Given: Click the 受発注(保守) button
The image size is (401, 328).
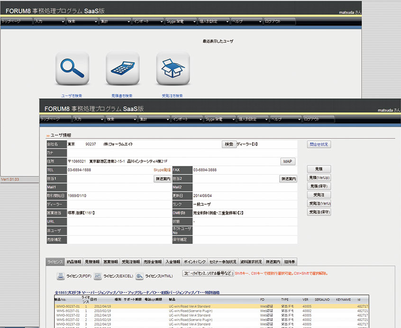Looking at the screenshot, I should (319, 212).
